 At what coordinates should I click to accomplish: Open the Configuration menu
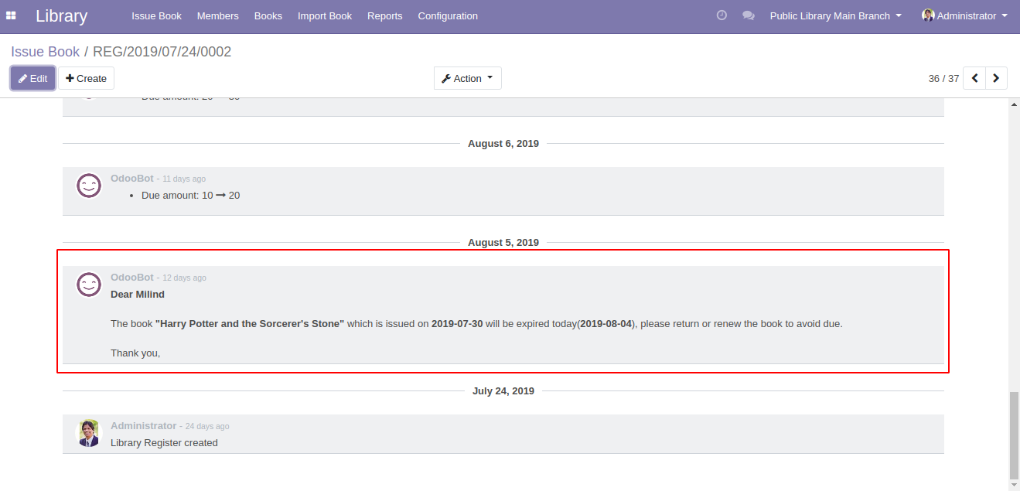[448, 15]
